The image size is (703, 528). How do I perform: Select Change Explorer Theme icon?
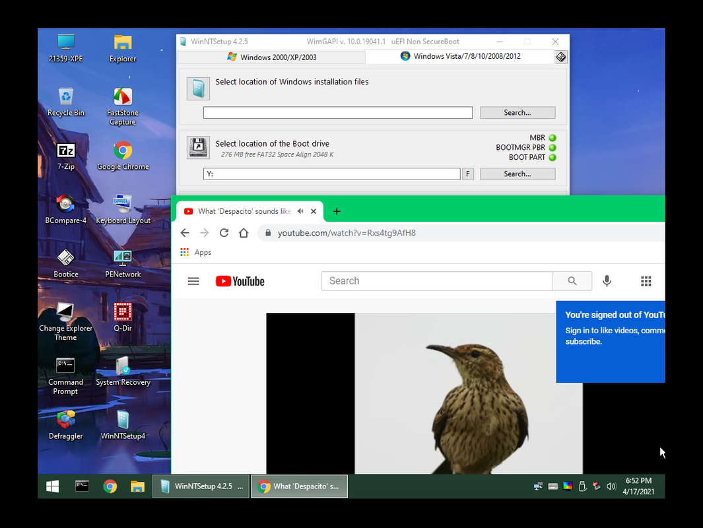(x=65, y=322)
